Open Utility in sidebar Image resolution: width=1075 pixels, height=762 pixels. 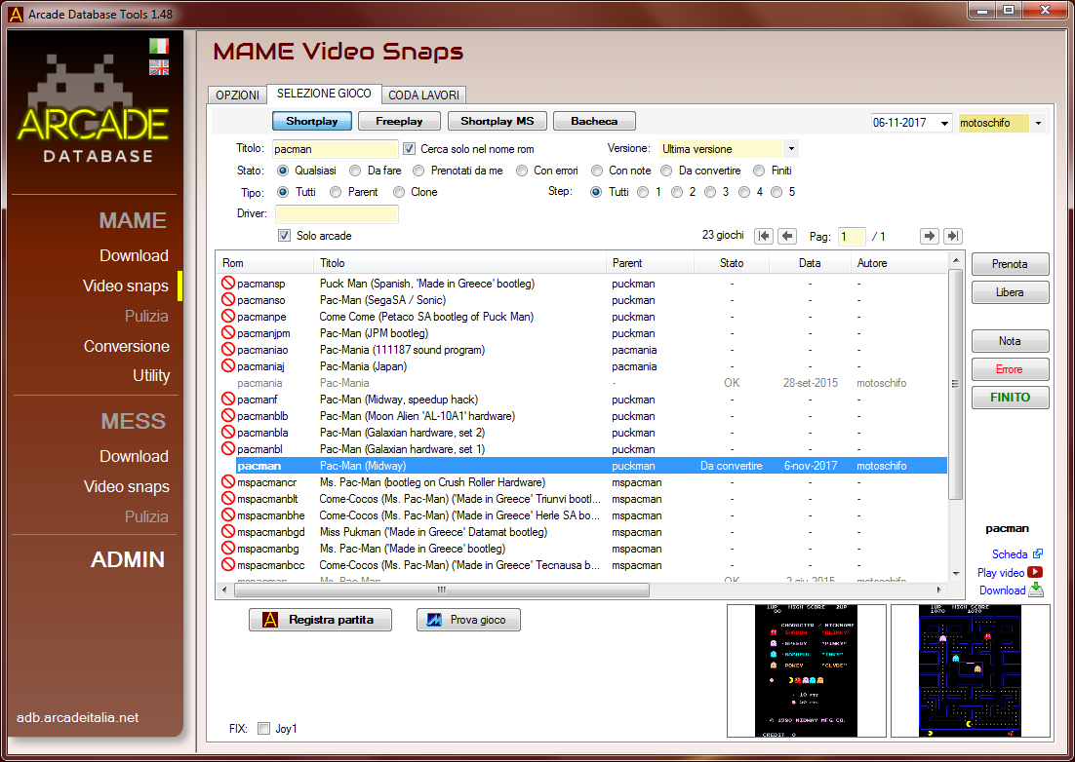pyautogui.click(x=151, y=375)
